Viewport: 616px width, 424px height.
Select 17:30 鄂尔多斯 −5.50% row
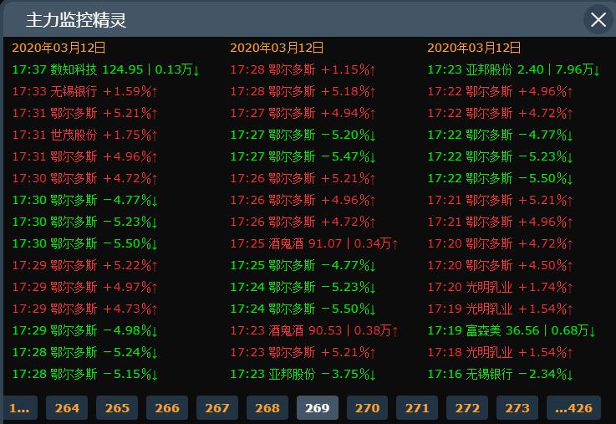pos(85,243)
